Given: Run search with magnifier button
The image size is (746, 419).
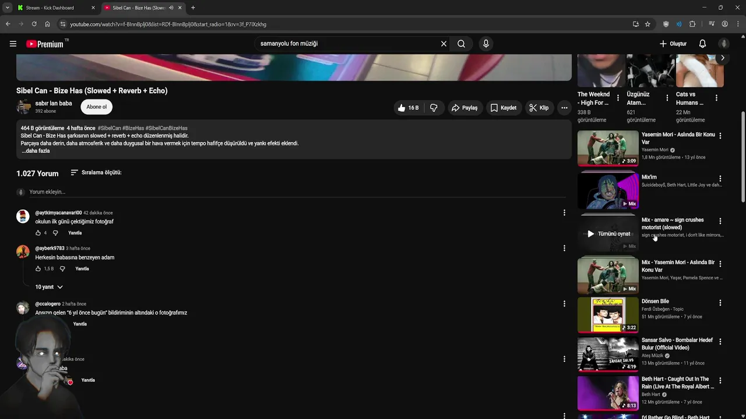Looking at the screenshot, I should (461, 44).
